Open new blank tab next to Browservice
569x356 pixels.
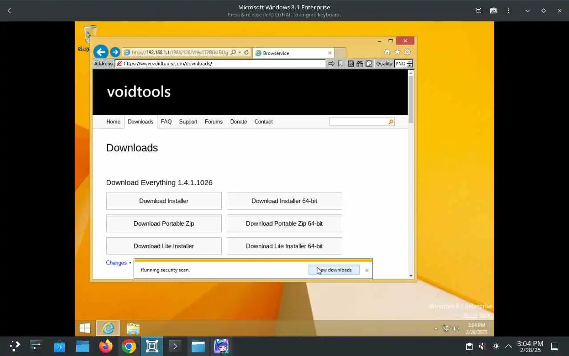[x=340, y=53]
